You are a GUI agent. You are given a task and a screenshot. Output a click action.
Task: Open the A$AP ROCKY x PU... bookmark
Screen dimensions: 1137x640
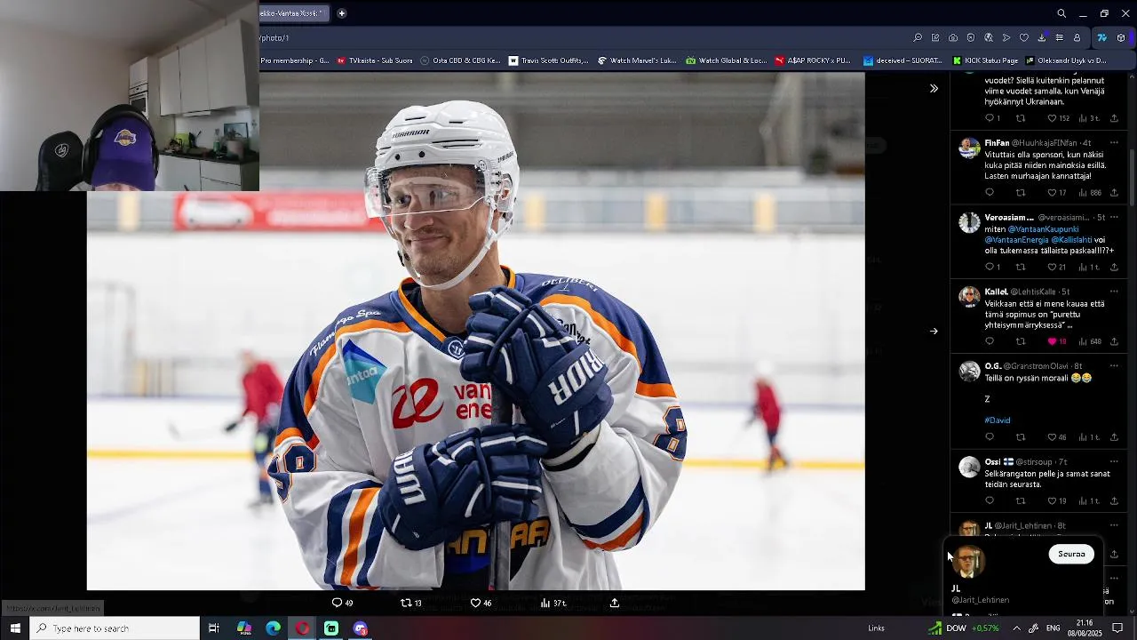point(813,60)
